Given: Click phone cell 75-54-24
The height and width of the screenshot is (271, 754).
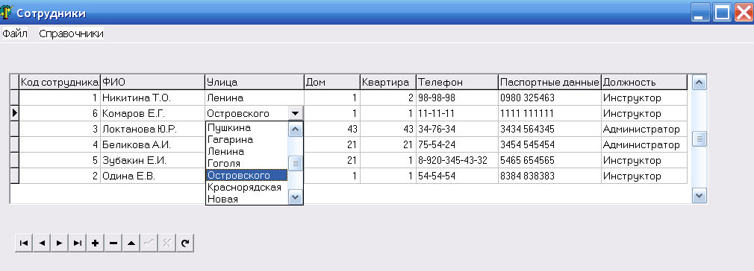Looking at the screenshot, I should (457, 145).
